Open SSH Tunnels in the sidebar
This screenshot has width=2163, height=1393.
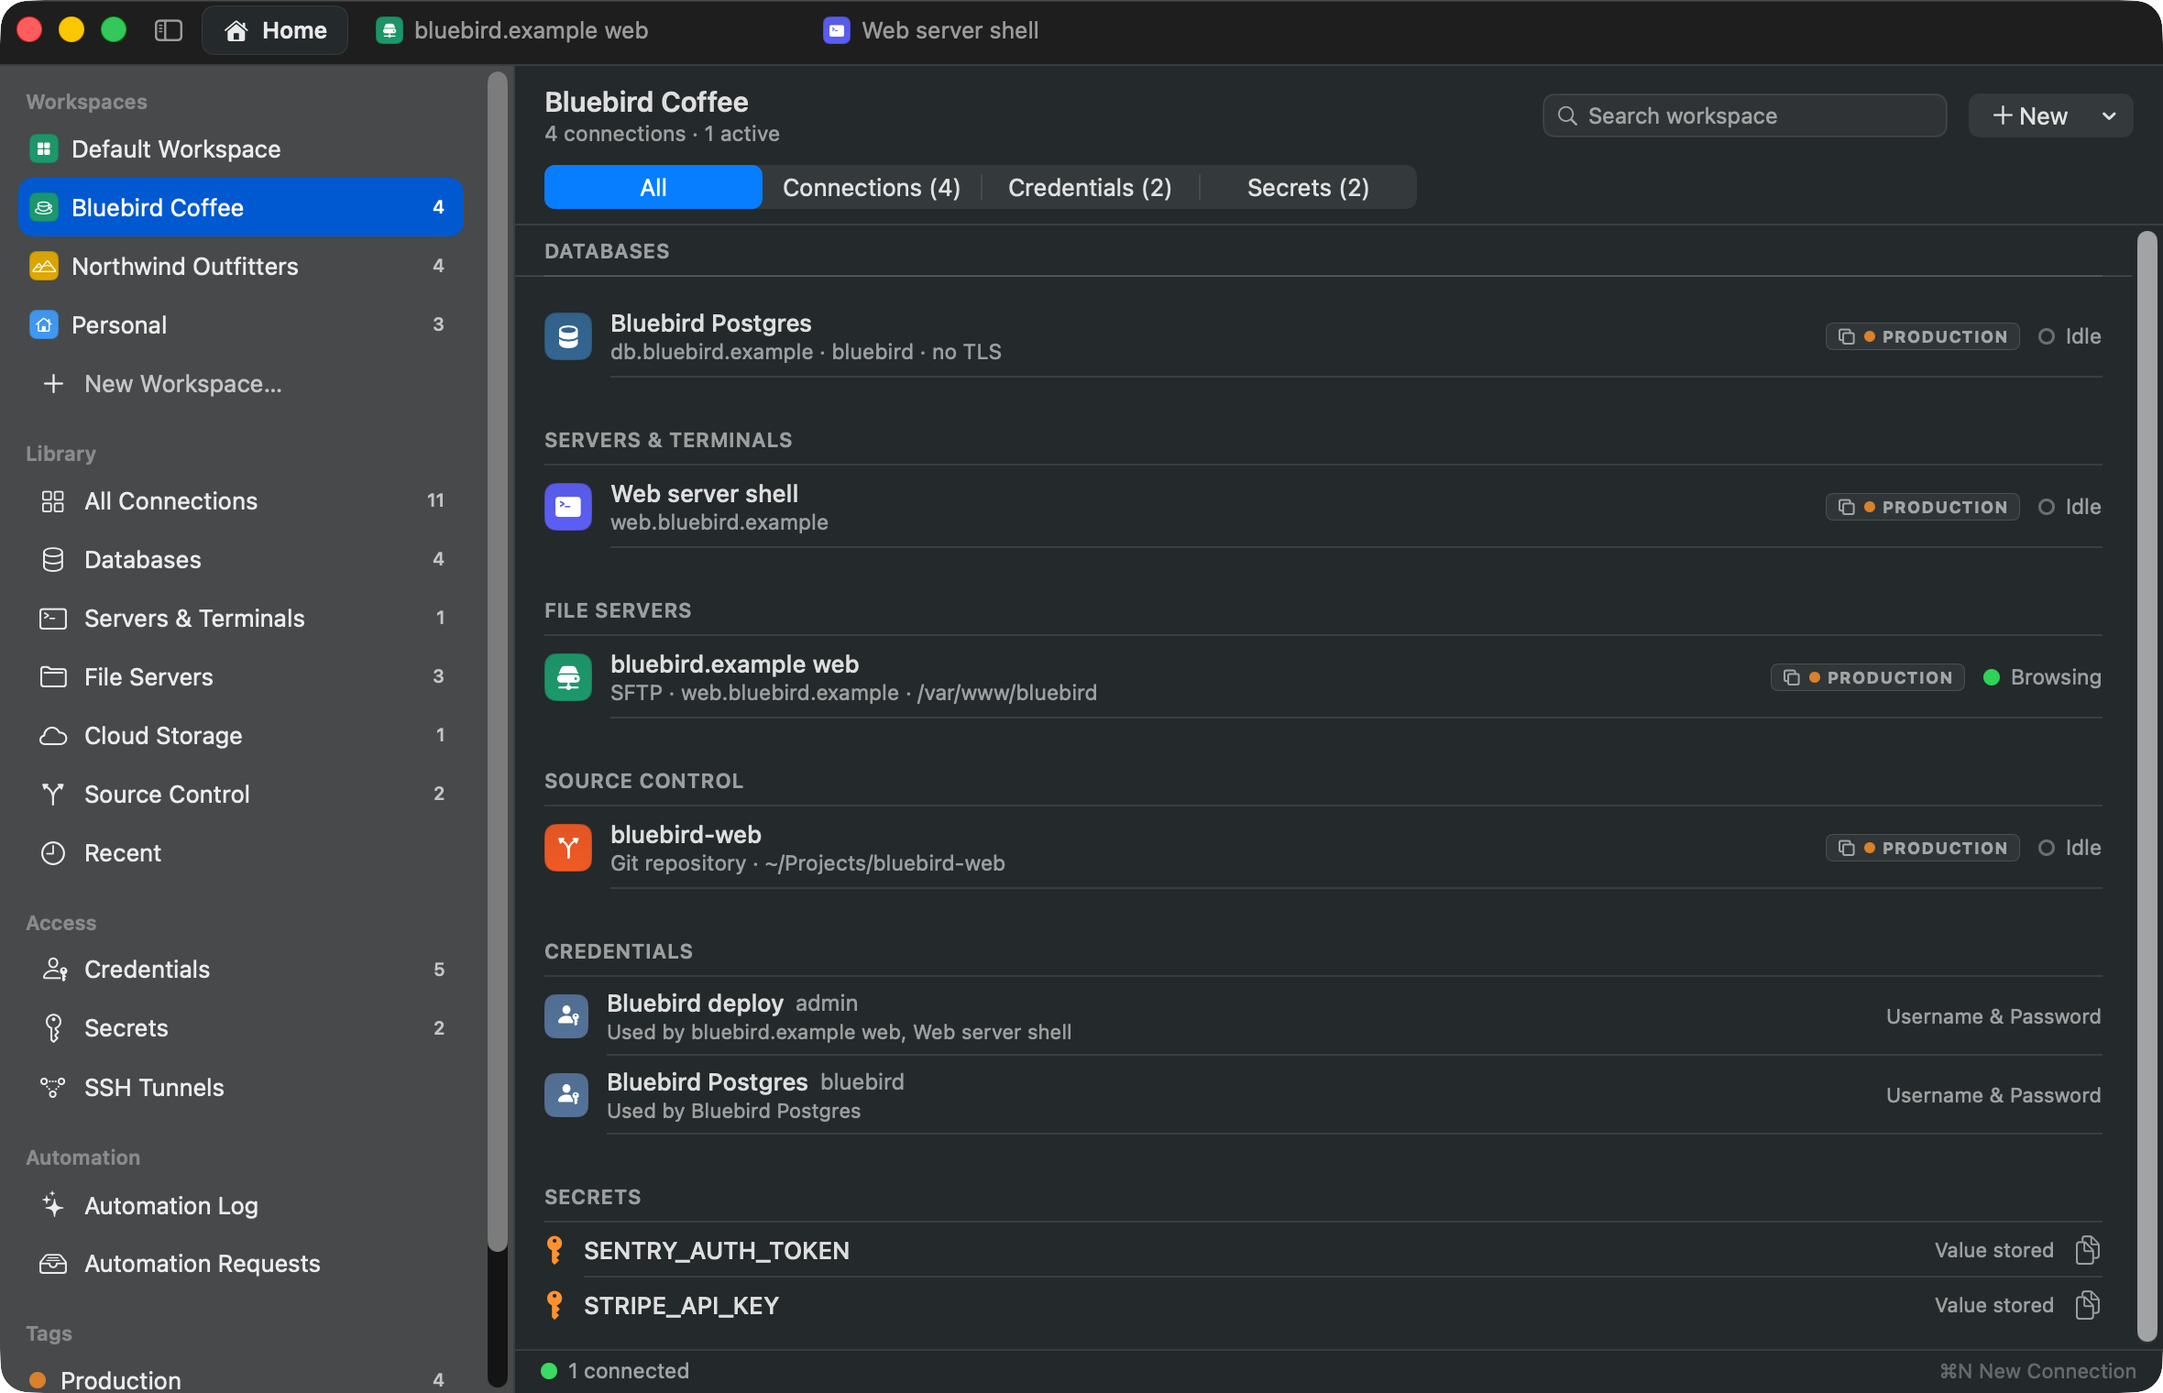(x=240, y=1087)
